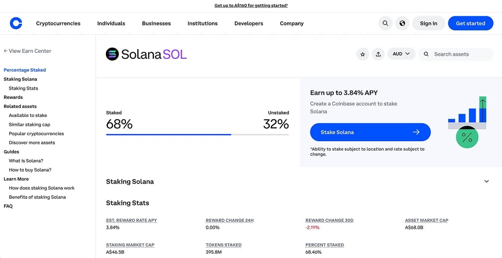Click the Coinbase logo icon
The width and height of the screenshot is (502, 258).
click(16, 23)
